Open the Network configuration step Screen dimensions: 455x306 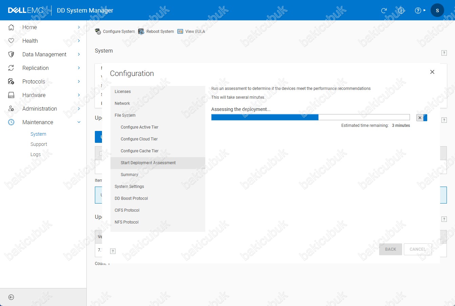pyautogui.click(x=158, y=103)
